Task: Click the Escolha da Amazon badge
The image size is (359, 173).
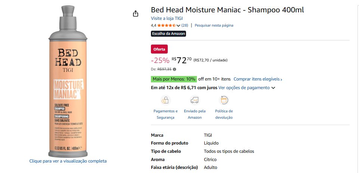Action: point(168,34)
